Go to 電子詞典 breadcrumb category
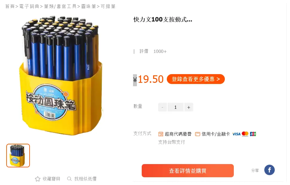The height and width of the screenshot is (185, 290). (29, 6)
